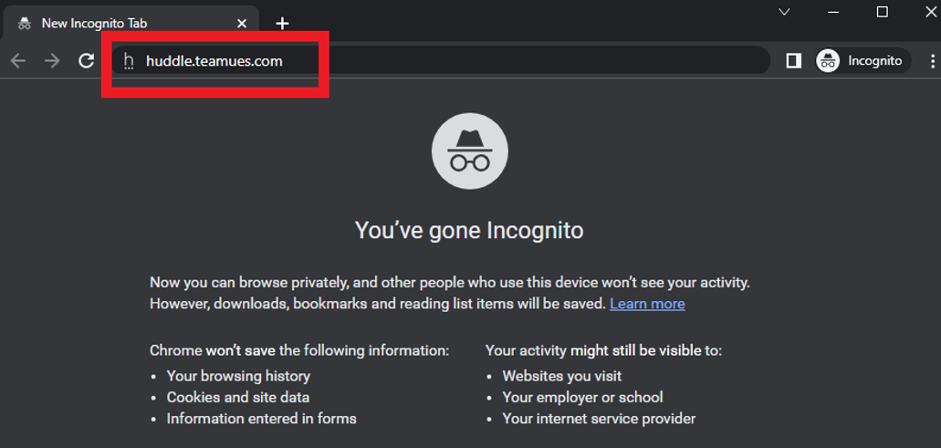Minimize the Chrome window
Image resolution: width=941 pixels, height=448 pixels.
[x=834, y=12]
